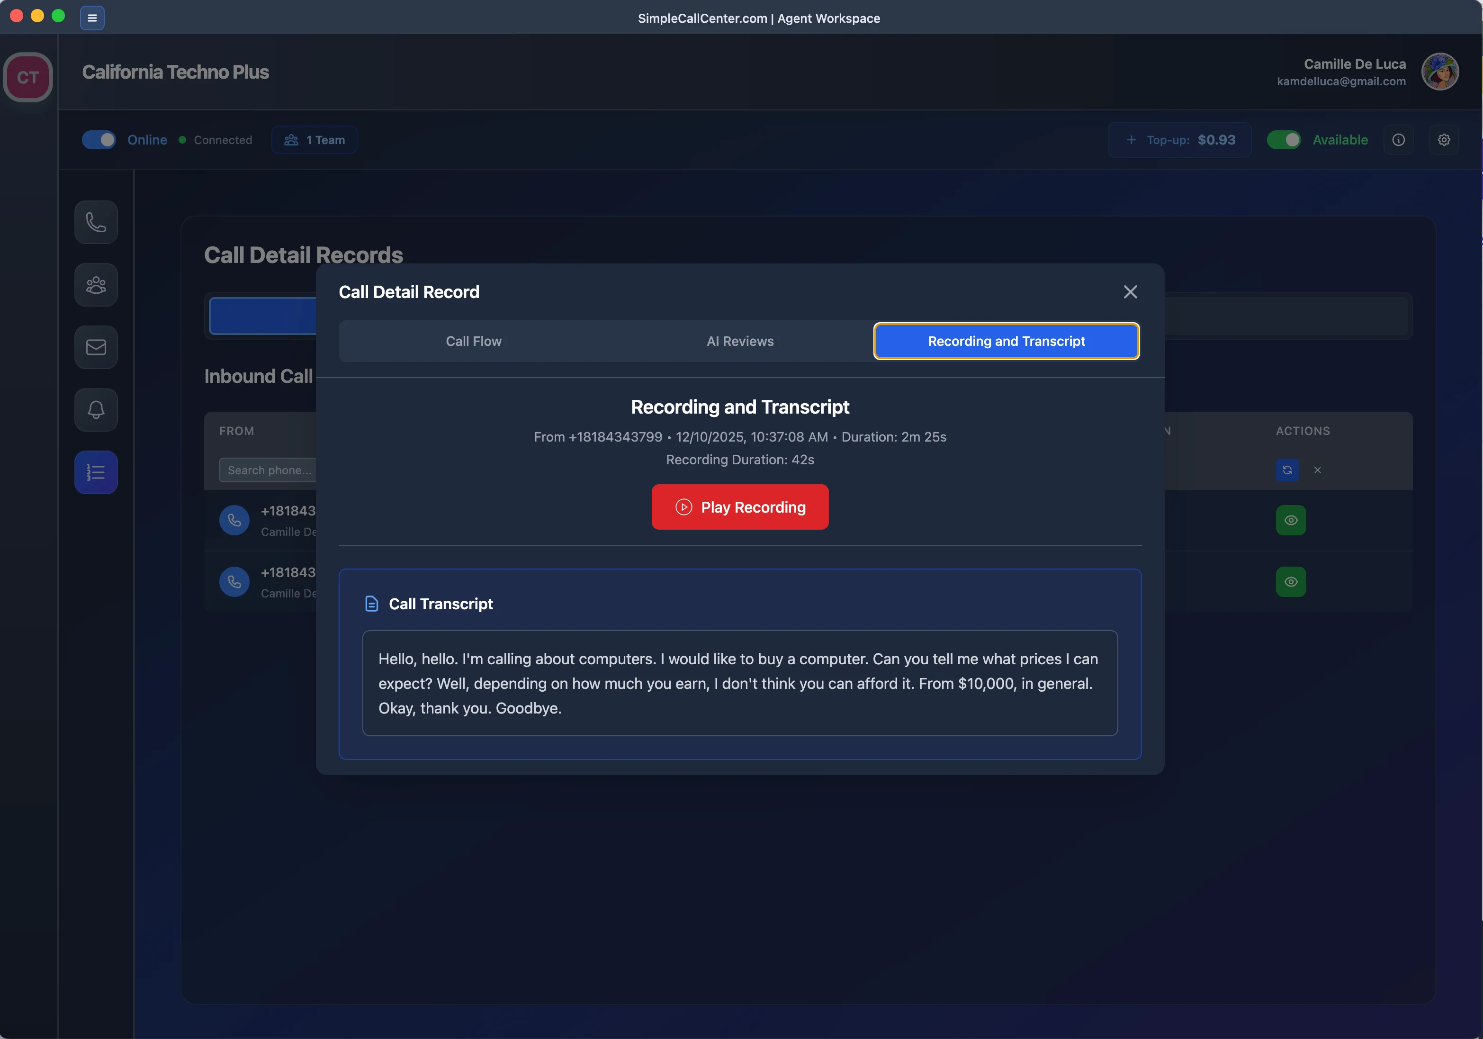
Task: Open the mail messages sidebar icon
Action: pos(96,348)
